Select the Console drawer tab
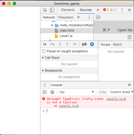 click(56, 85)
